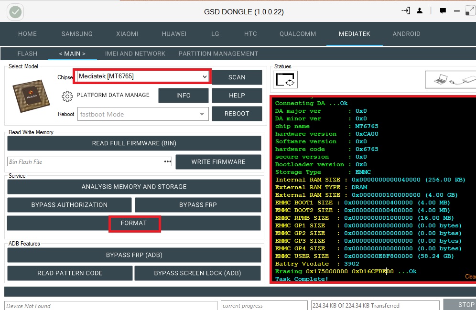Click the login arrow icon in title bar
This screenshot has height=310, width=476.
[x=406, y=11]
